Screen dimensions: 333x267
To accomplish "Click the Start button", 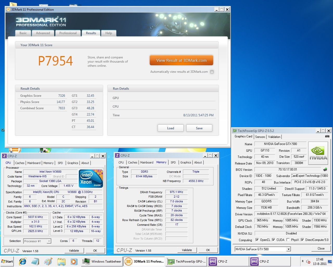I will click(7, 262).
